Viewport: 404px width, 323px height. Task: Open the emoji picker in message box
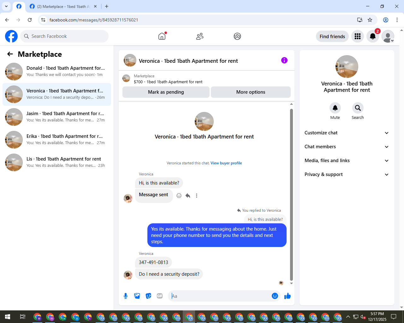coord(275,296)
